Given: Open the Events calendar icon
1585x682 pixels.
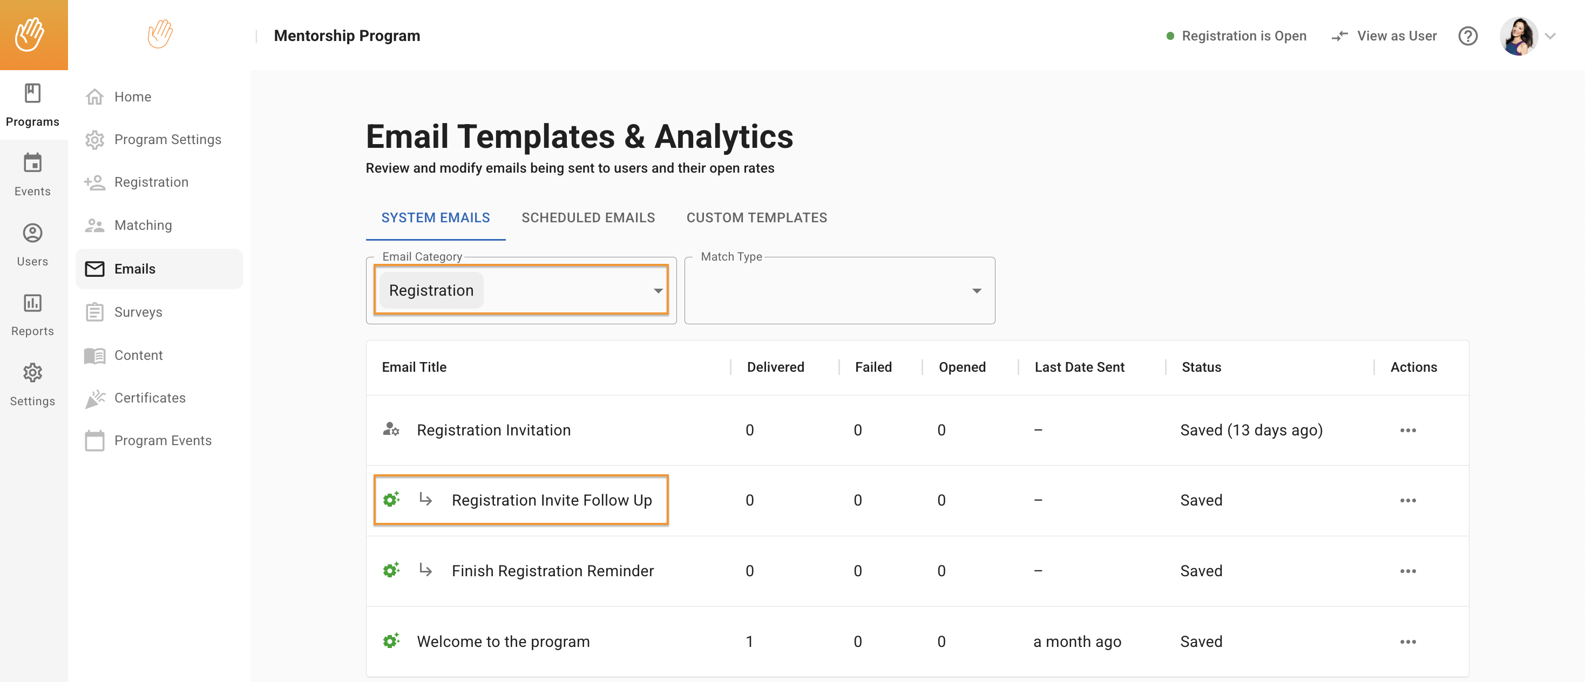Looking at the screenshot, I should point(32,163).
